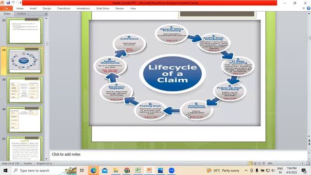Viewport: 311px width, 175px height.
Task: Select slide 26 thumbnail
Action: pos(25,120)
